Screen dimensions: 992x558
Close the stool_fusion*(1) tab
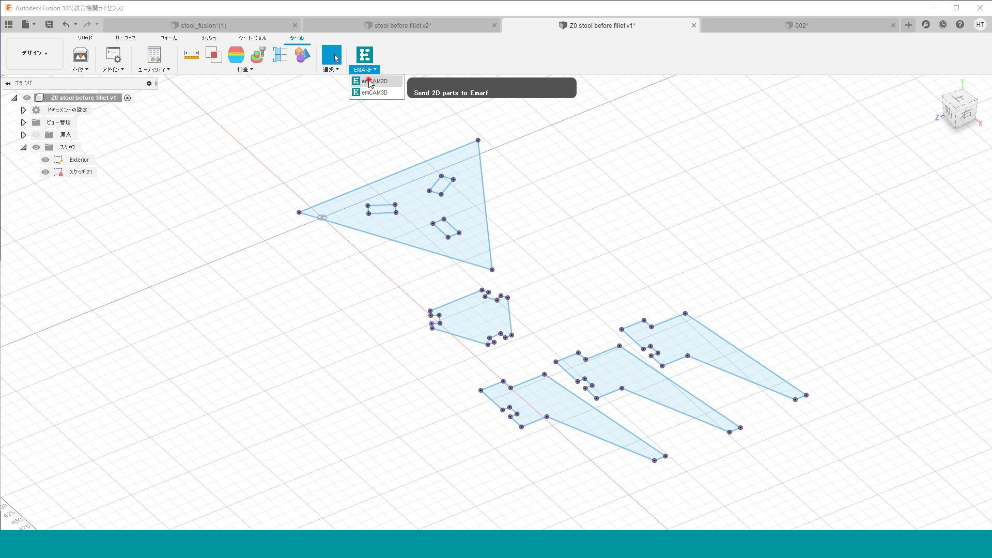click(295, 25)
